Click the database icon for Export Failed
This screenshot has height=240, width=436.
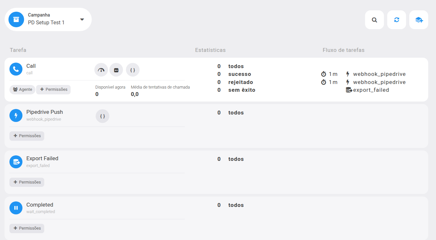(16, 162)
